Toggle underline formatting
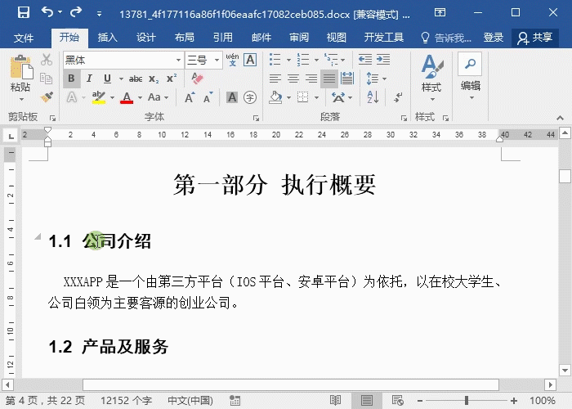Viewport: 572px width, 409px height. pyautogui.click(x=107, y=79)
